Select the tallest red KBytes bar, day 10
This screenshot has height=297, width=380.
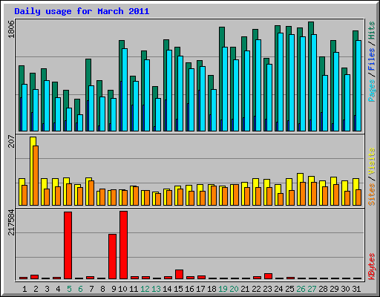point(124,245)
